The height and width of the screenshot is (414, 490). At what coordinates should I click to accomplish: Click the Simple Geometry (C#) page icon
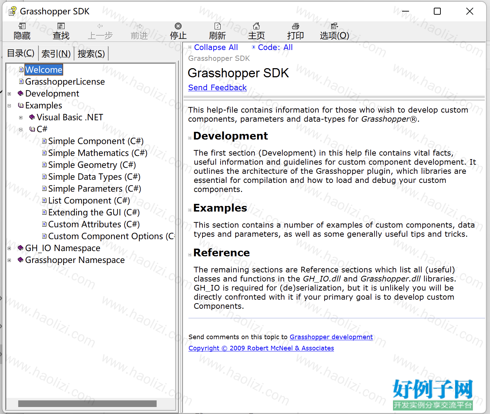[44, 165]
